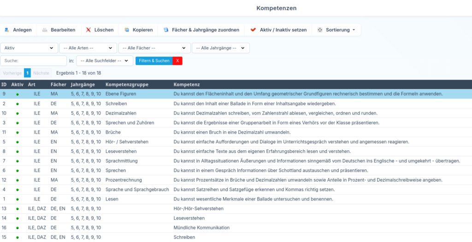Open the Alle Jahrgänge dropdown
Screen dimensions: 472x242
click(x=220, y=48)
